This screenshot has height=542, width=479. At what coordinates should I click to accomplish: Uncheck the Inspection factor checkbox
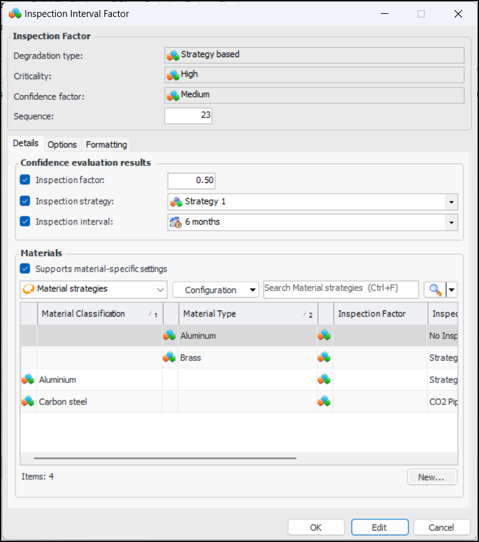(25, 180)
